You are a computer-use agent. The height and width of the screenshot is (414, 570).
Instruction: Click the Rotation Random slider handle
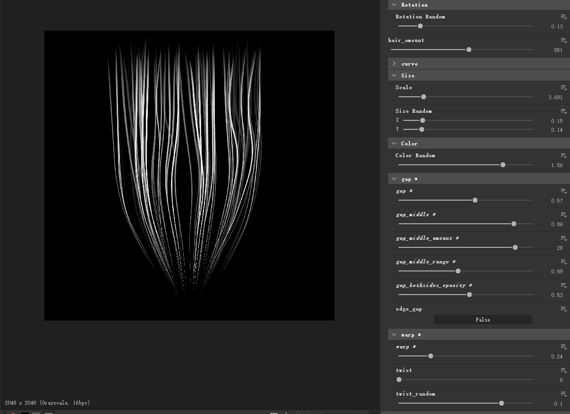point(420,26)
